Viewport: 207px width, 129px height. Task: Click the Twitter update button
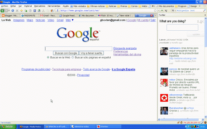[x=196, y=35]
